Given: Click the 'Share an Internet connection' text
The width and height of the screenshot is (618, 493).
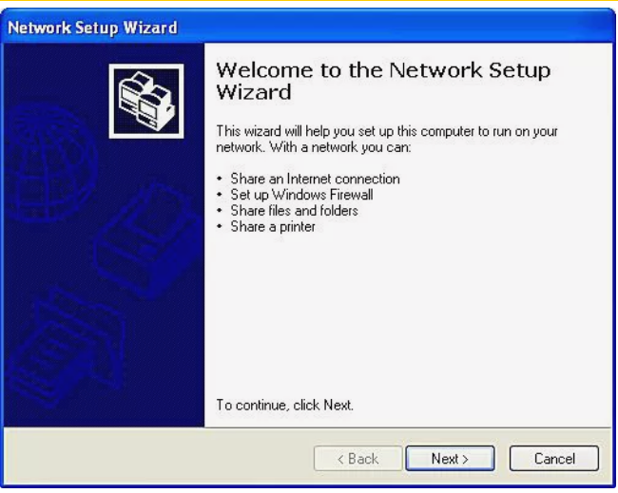Looking at the screenshot, I should click(315, 179).
